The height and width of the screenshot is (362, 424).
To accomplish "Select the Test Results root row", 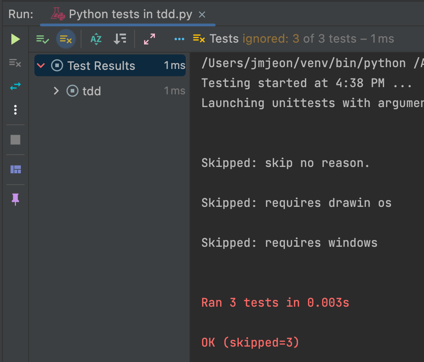I will pos(101,66).
